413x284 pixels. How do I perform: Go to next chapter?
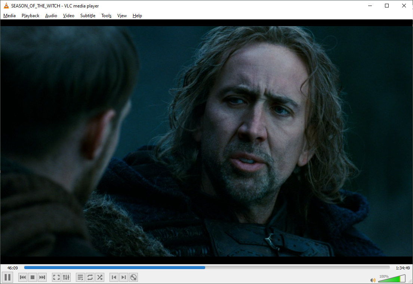click(x=124, y=277)
